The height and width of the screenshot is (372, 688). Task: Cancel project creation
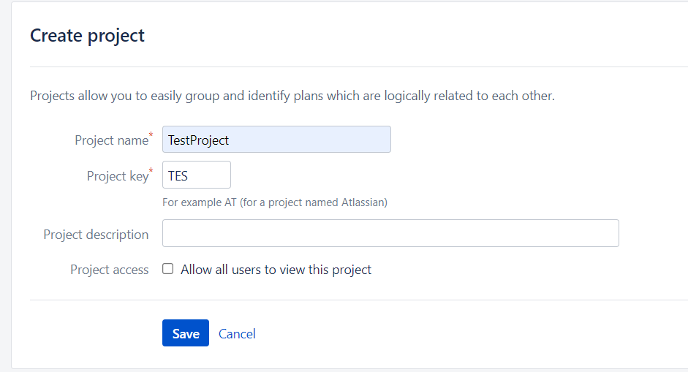coord(237,334)
